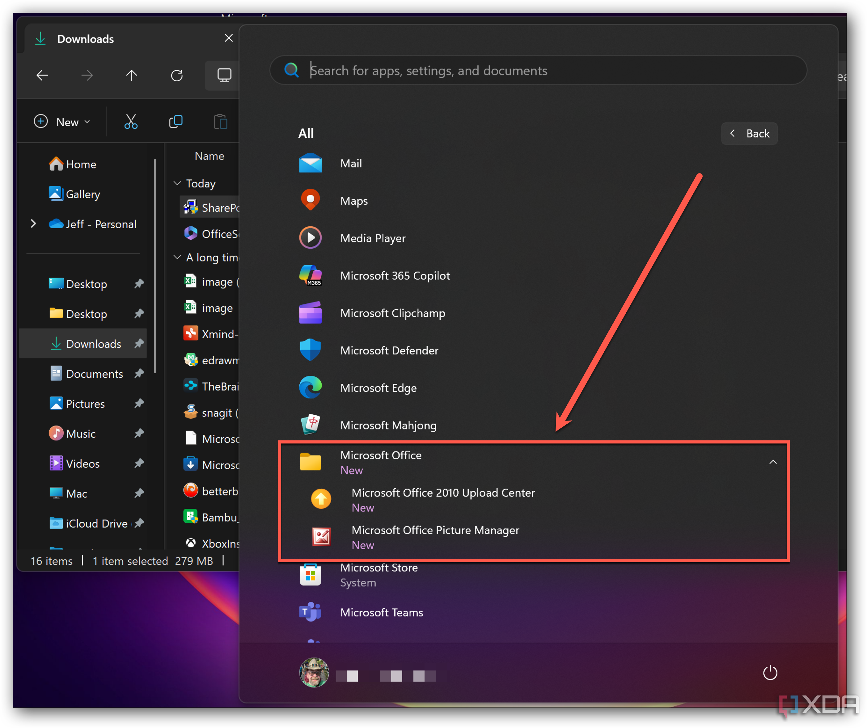Viewport: 867px width, 728px height.
Task: Collapse the Microsoft Office folder group
Action: pos(773,462)
